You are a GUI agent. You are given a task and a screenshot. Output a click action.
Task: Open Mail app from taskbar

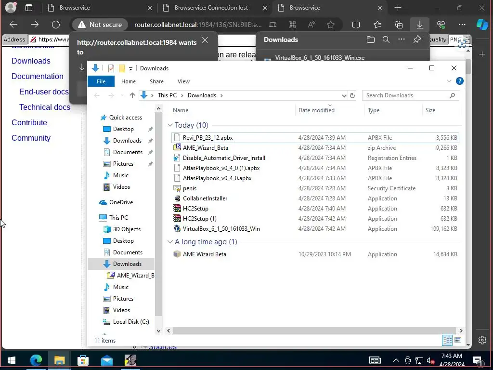[x=107, y=360]
